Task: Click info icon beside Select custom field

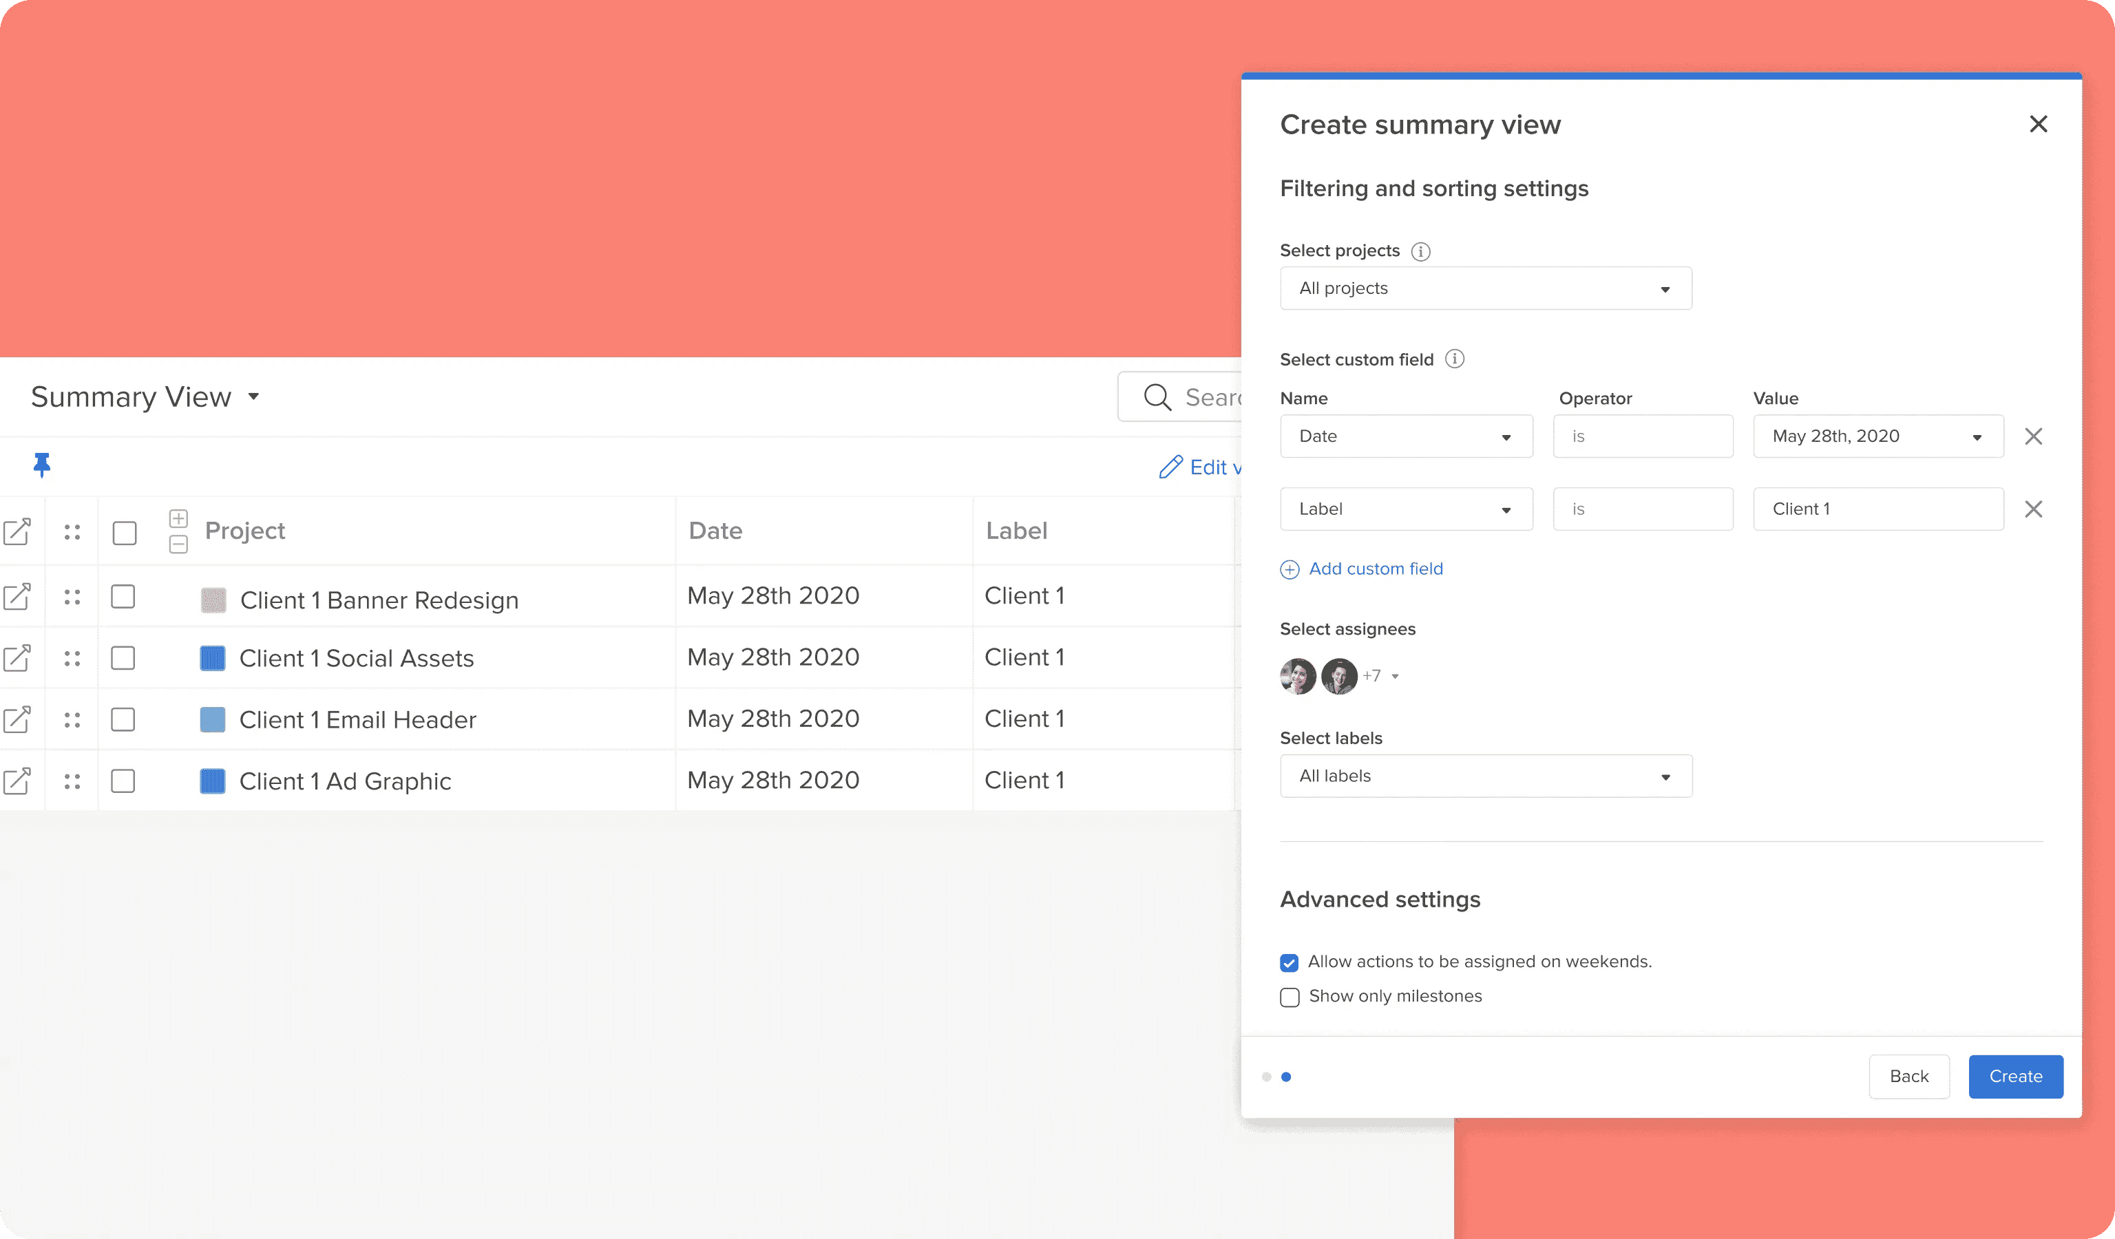Action: pos(1455,359)
